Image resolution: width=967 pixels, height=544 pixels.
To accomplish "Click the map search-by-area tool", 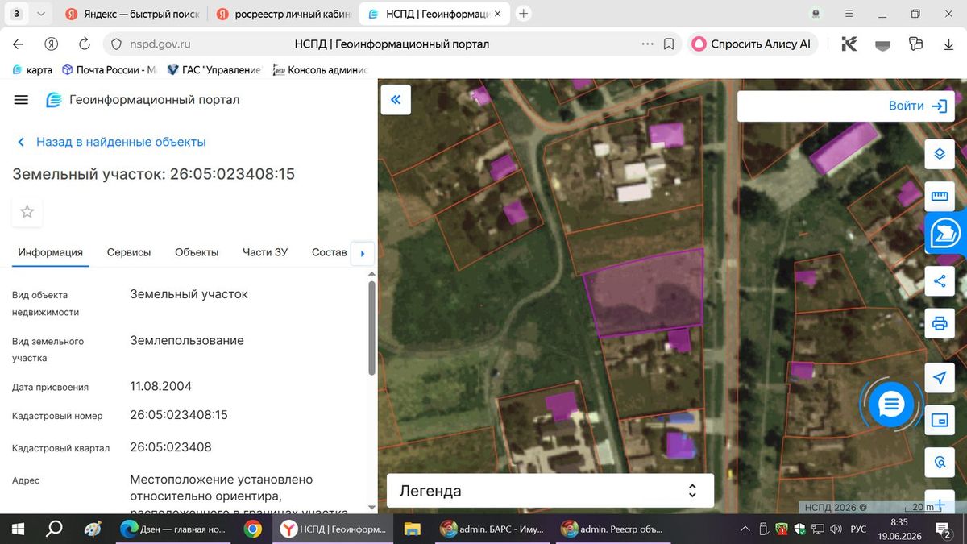I will 939,463.
